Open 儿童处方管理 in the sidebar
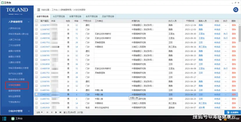The width and height of the screenshot is (241, 122). tap(15, 62)
